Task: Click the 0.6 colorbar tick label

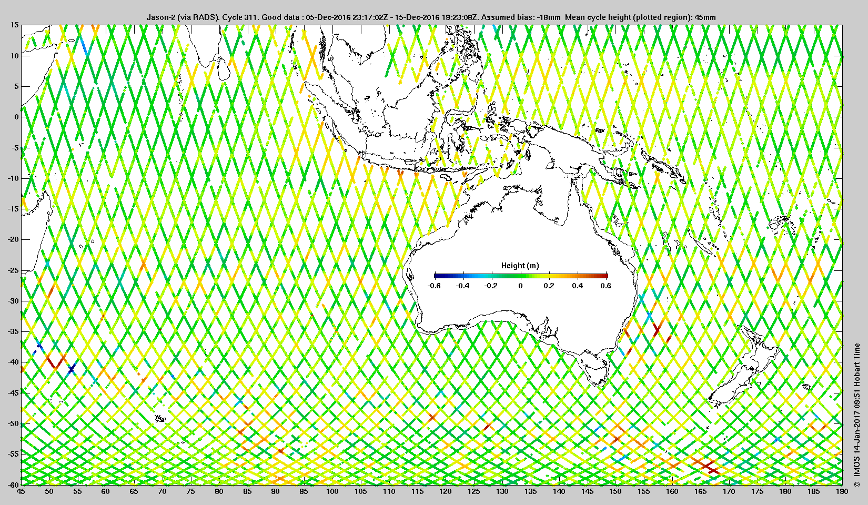Action: 606,286
